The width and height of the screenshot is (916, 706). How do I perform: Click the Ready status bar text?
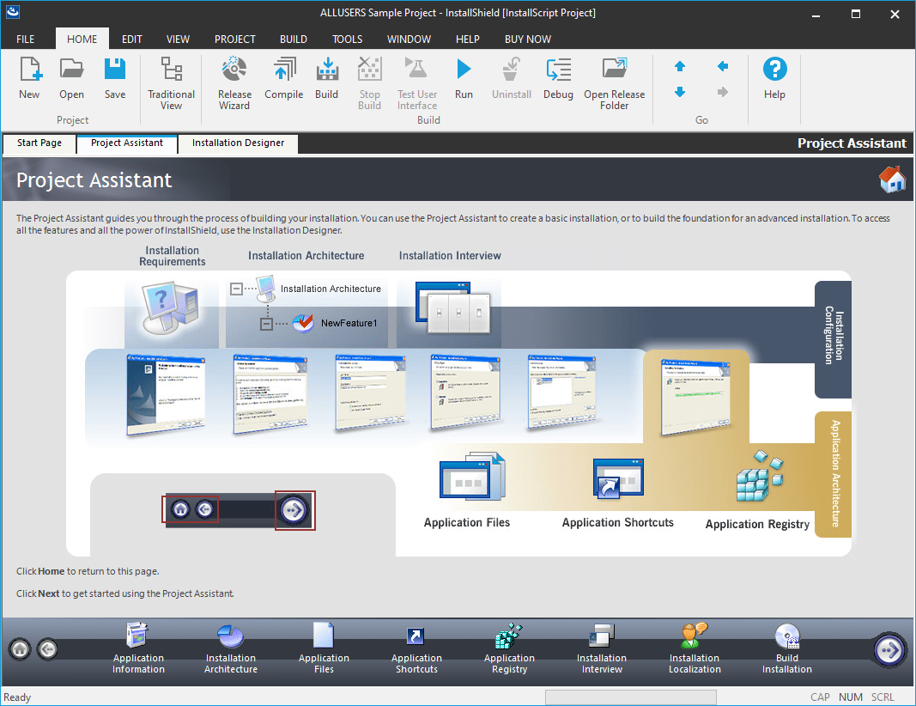coord(17,697)
